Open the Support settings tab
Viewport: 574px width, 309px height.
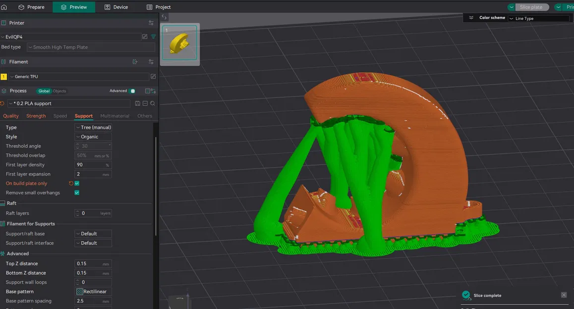click(x=83, y=116)
